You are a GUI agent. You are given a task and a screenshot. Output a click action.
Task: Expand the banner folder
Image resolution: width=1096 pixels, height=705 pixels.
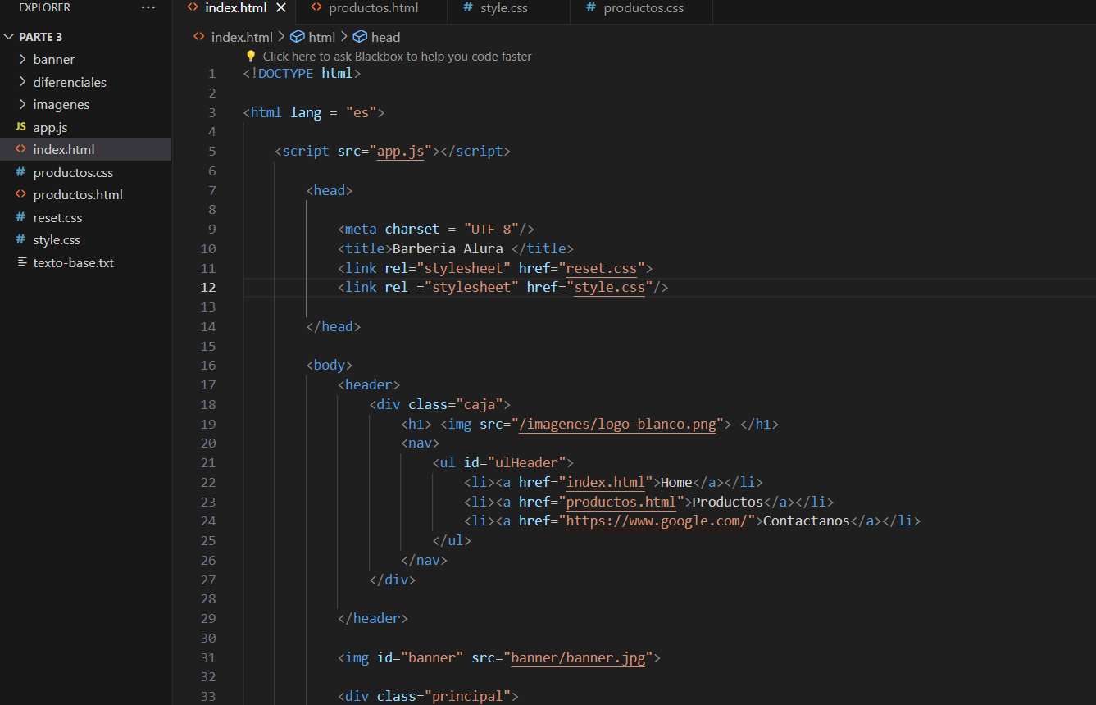(85, 59)
